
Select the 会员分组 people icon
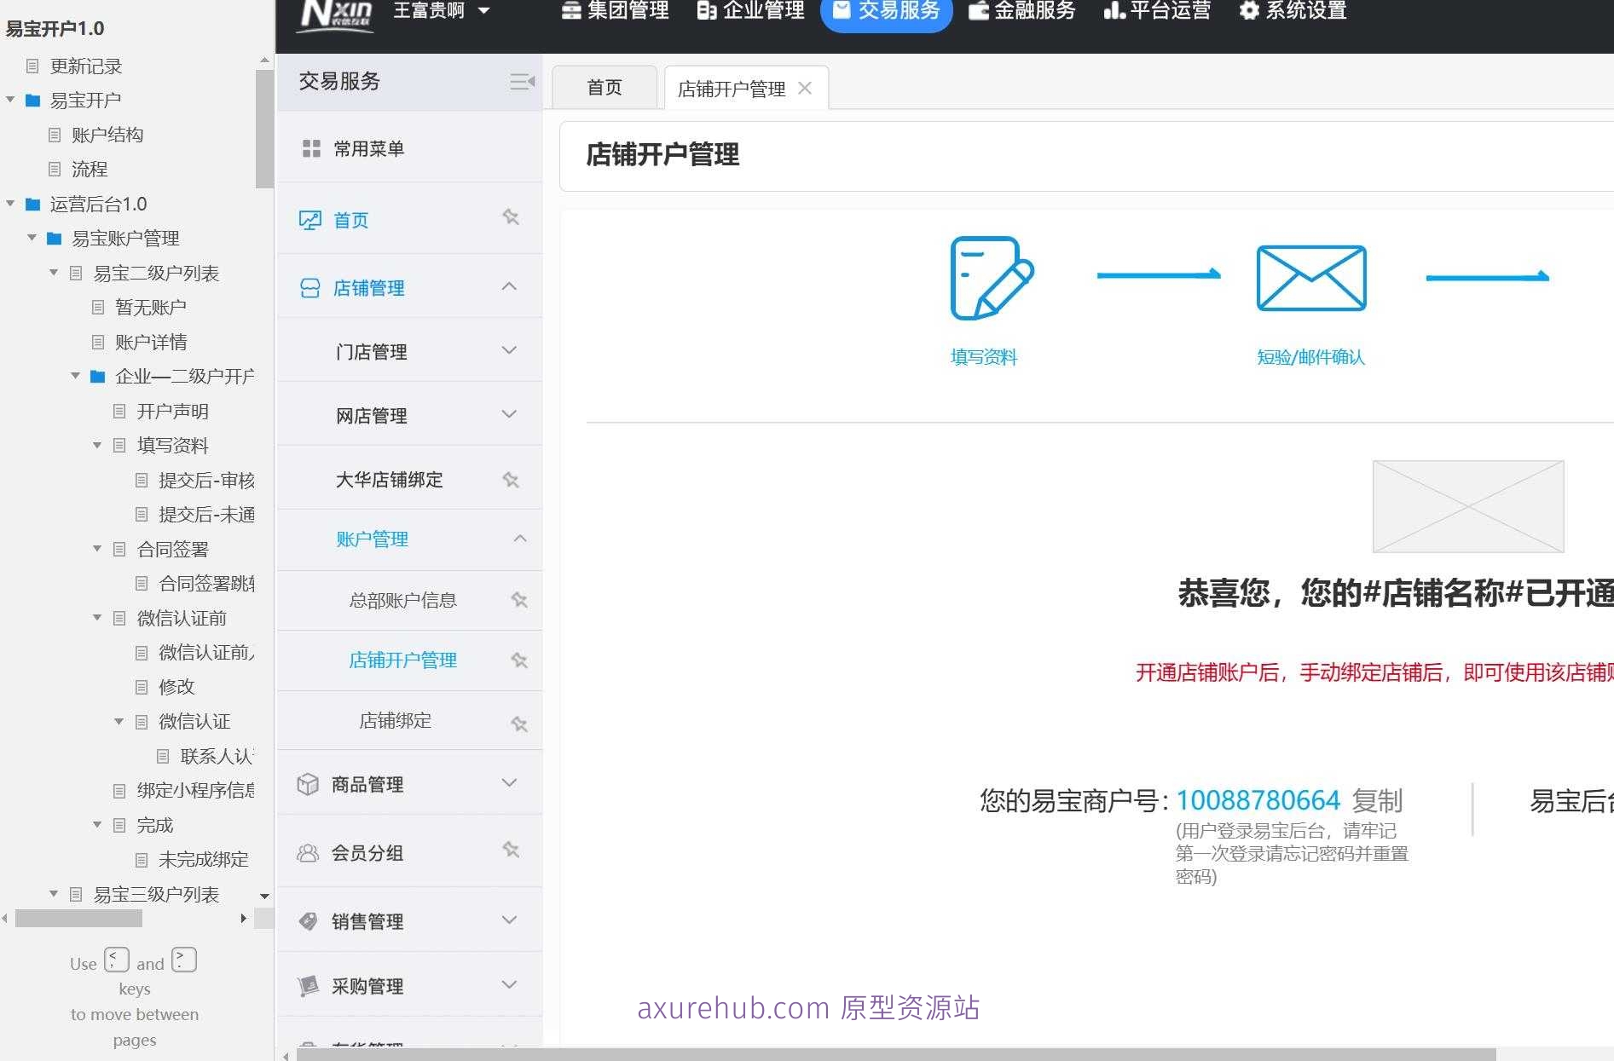coord(308,852)
